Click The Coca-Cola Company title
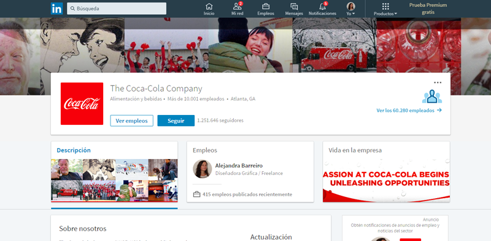 pos(156,89)
